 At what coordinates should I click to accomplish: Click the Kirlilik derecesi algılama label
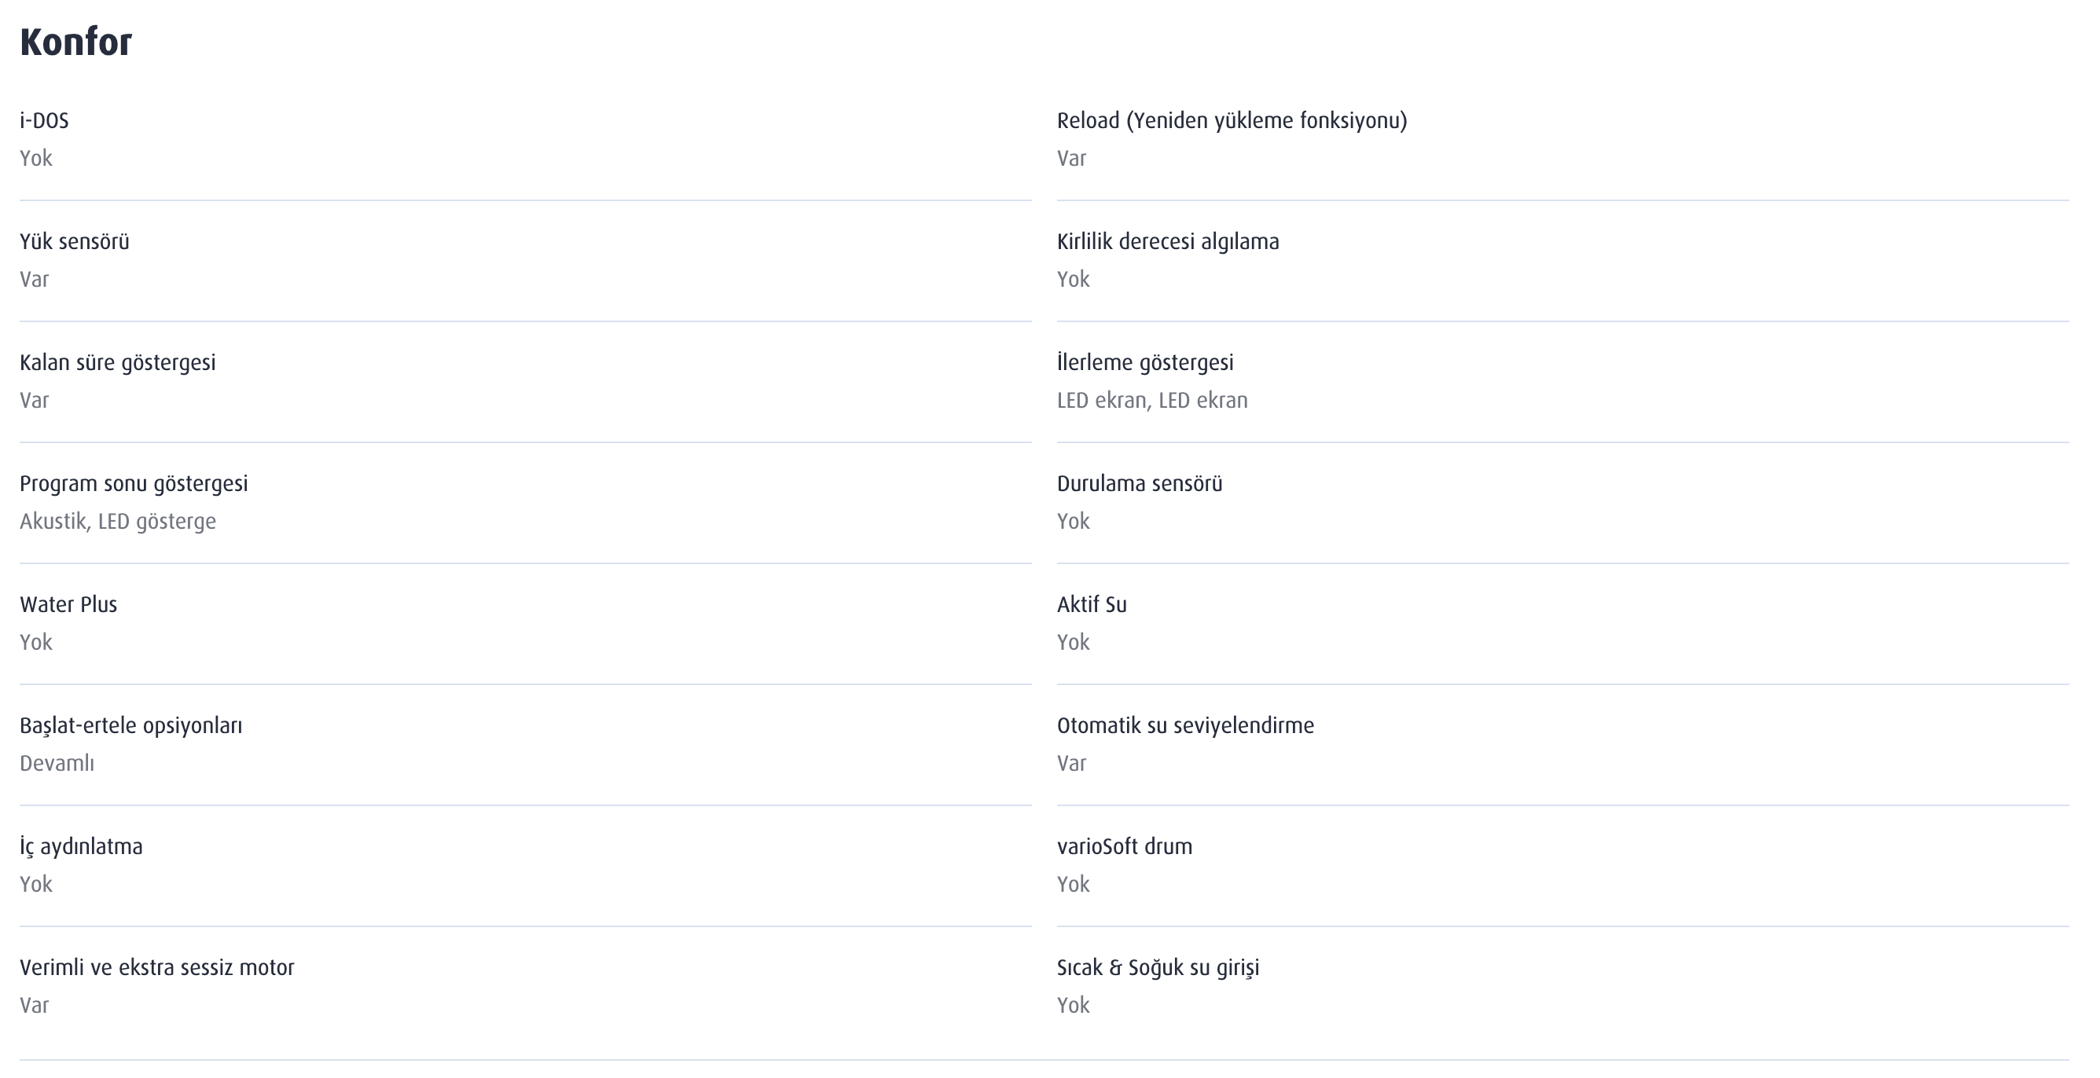pyautogui.click(x=1167, y=242)
